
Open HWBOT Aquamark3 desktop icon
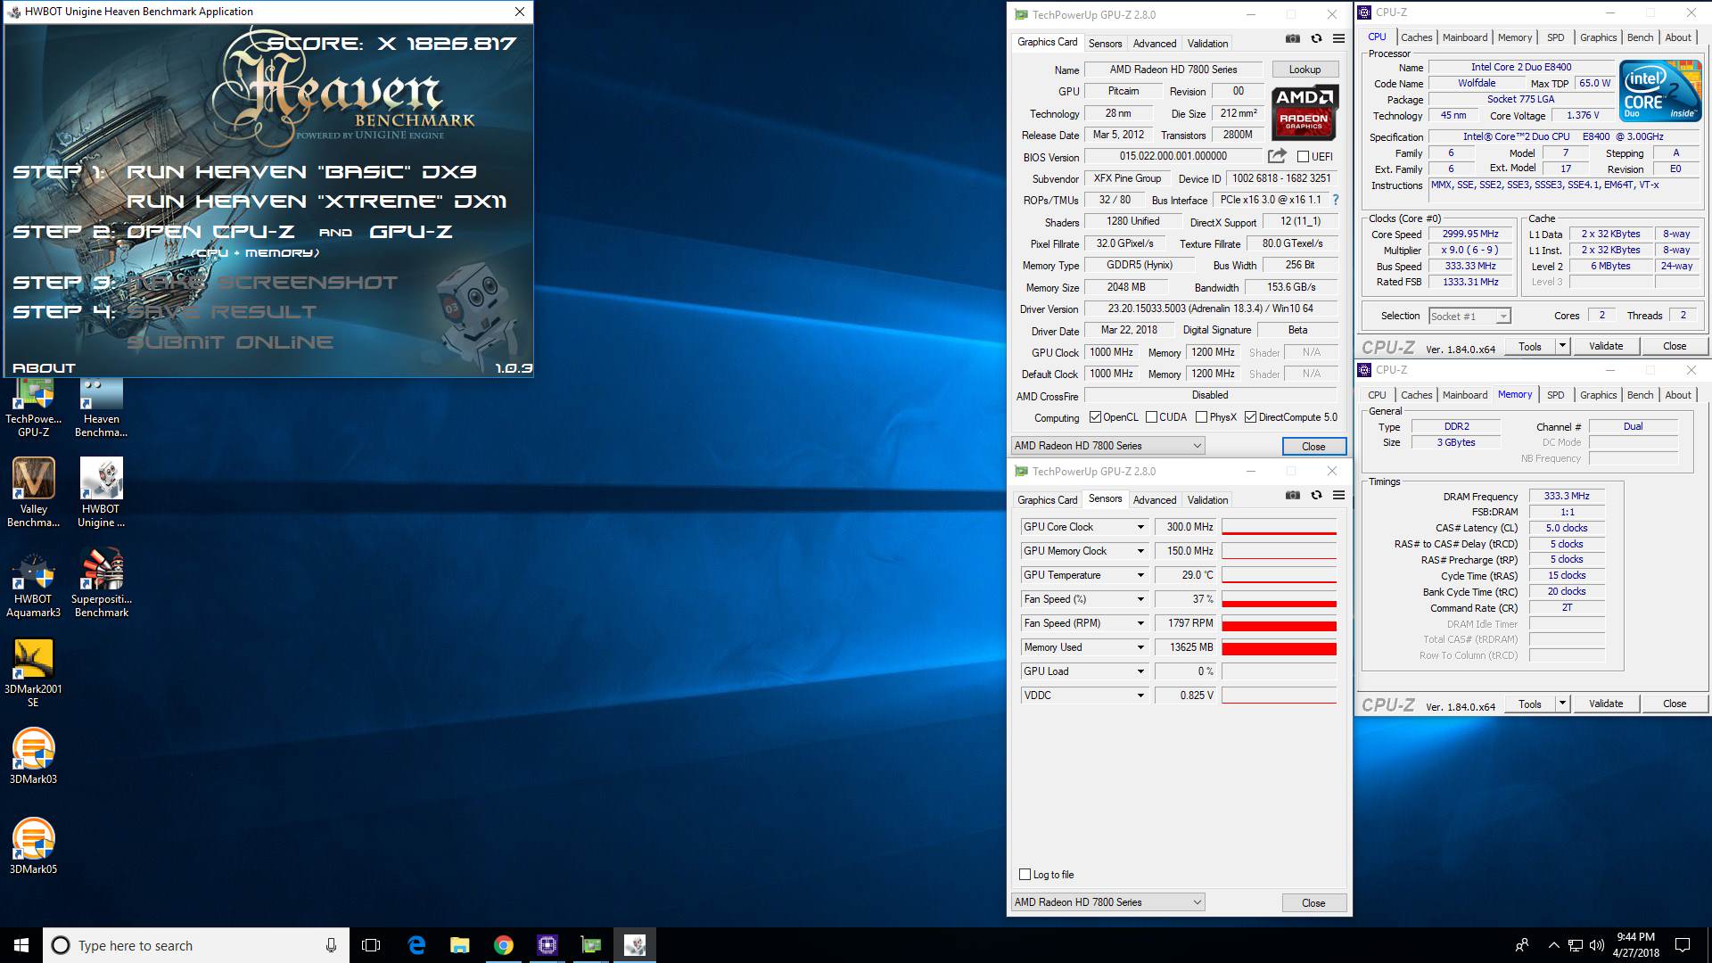[34, 583]
